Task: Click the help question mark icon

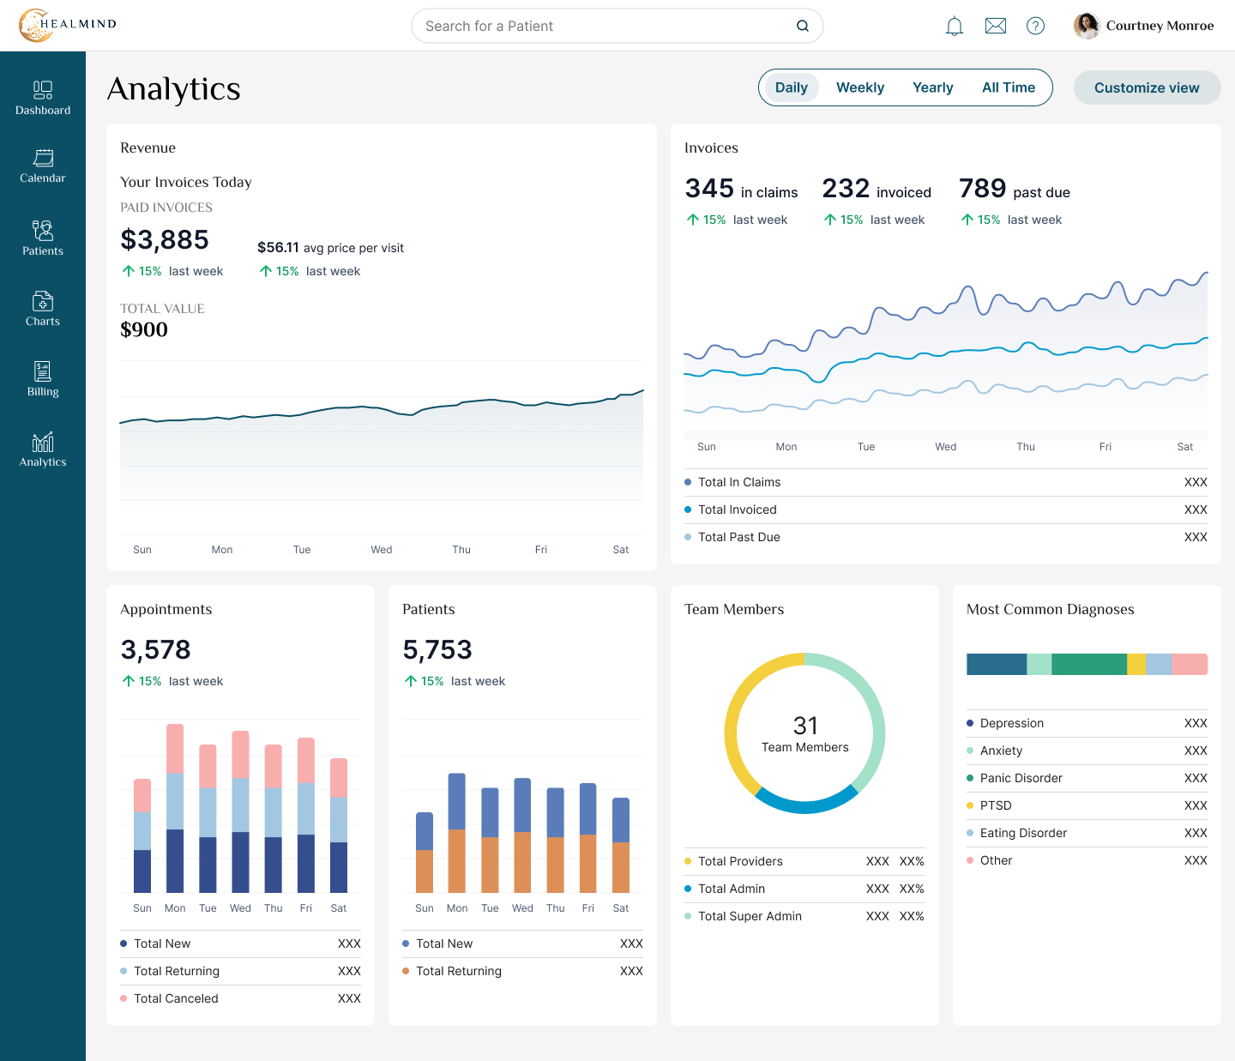Action: tap(1036, 26)
